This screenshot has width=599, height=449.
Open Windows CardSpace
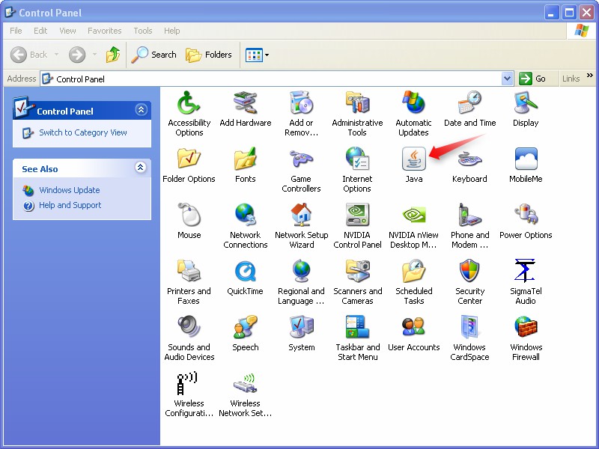[469, 328]
